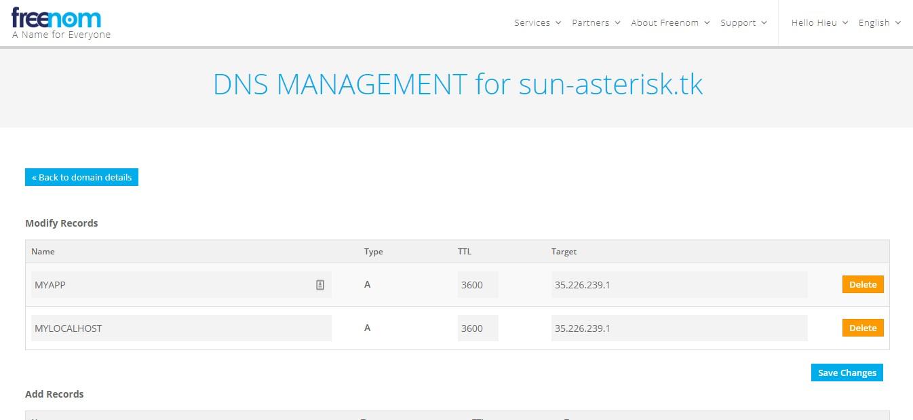Click the DNS MANAGEMENT for sun-asterisk.tk title
Image resolution: width=913 pixels, height=420 pixels.
pyautogui.click(x=458, y=85)
